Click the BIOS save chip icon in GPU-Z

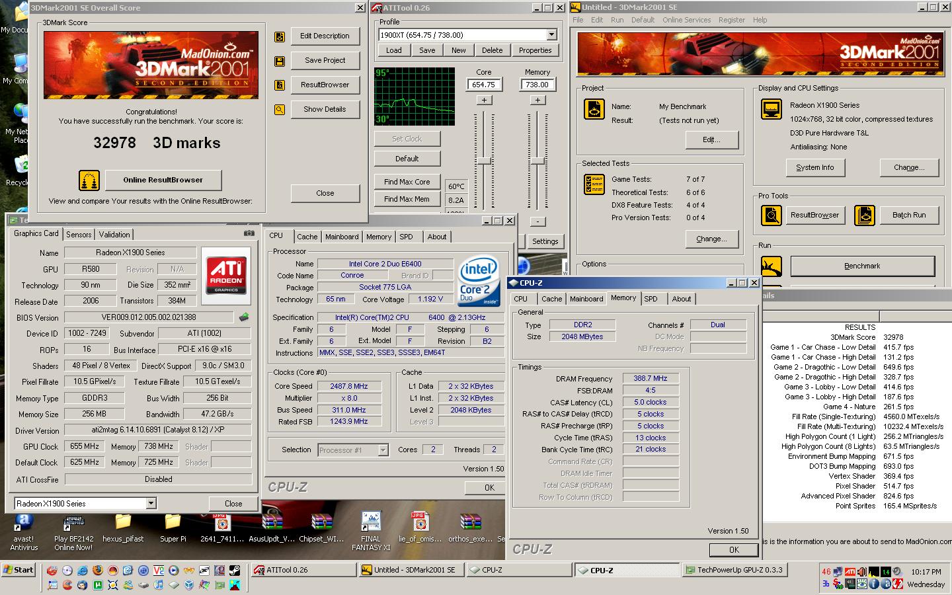click(x=244, y=317)
